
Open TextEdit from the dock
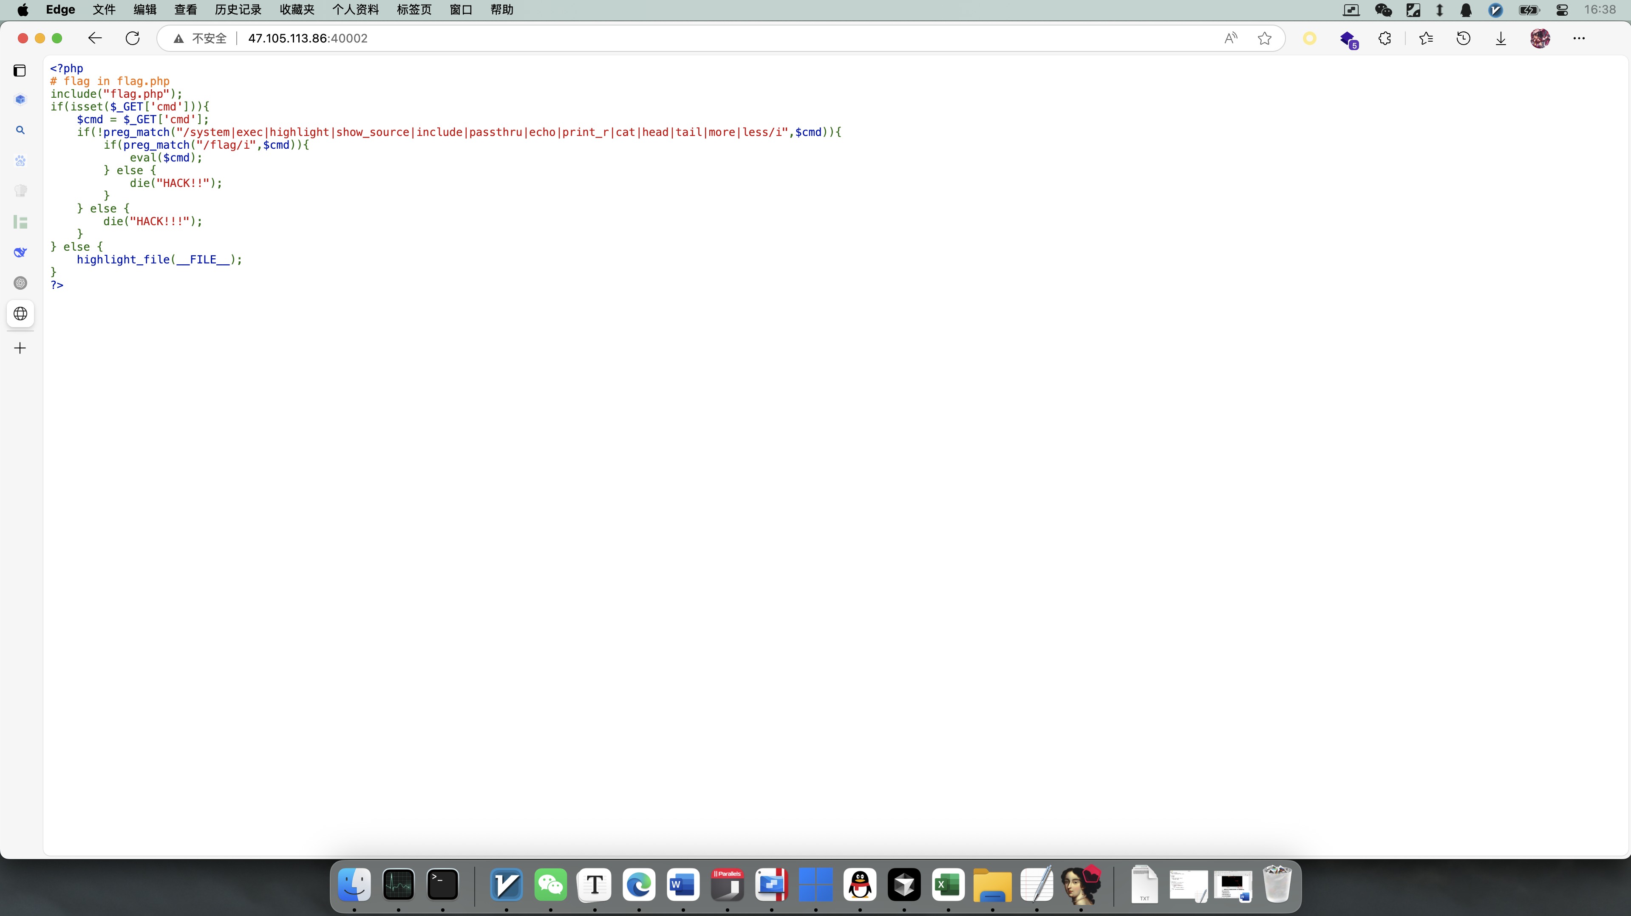pos(1036,885)
